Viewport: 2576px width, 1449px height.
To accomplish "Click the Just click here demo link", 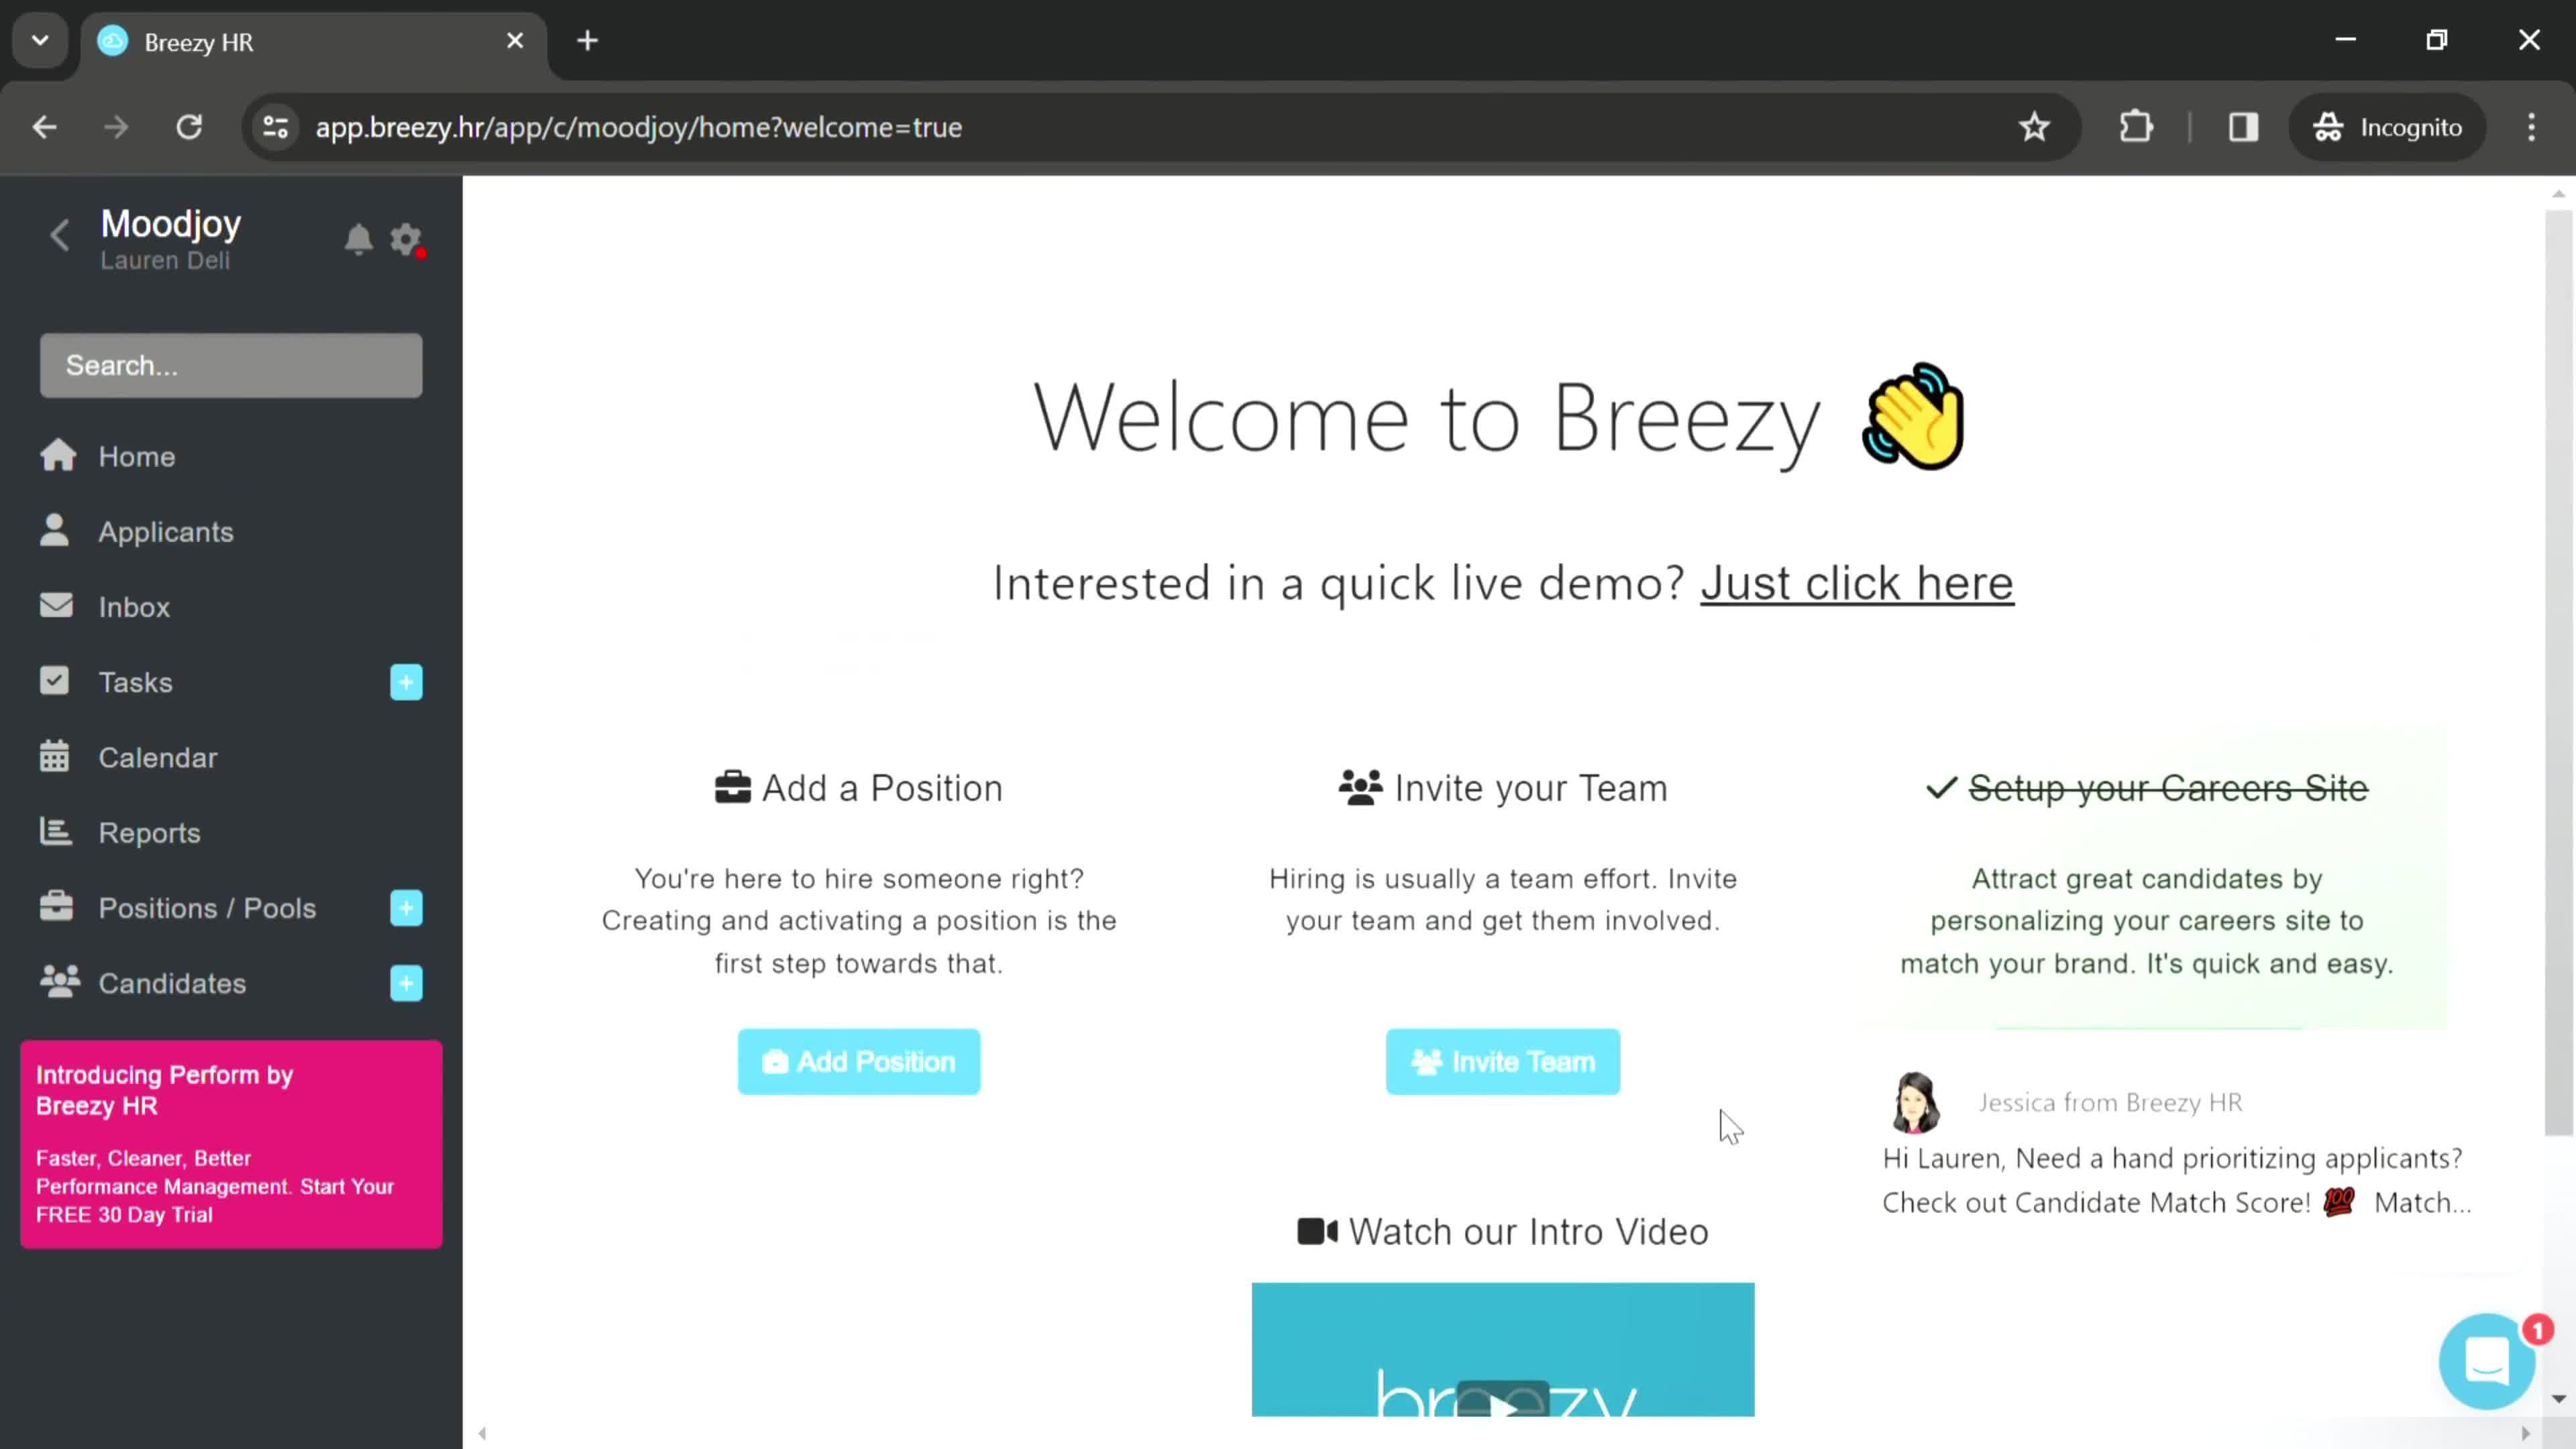I will point(1858,582).
